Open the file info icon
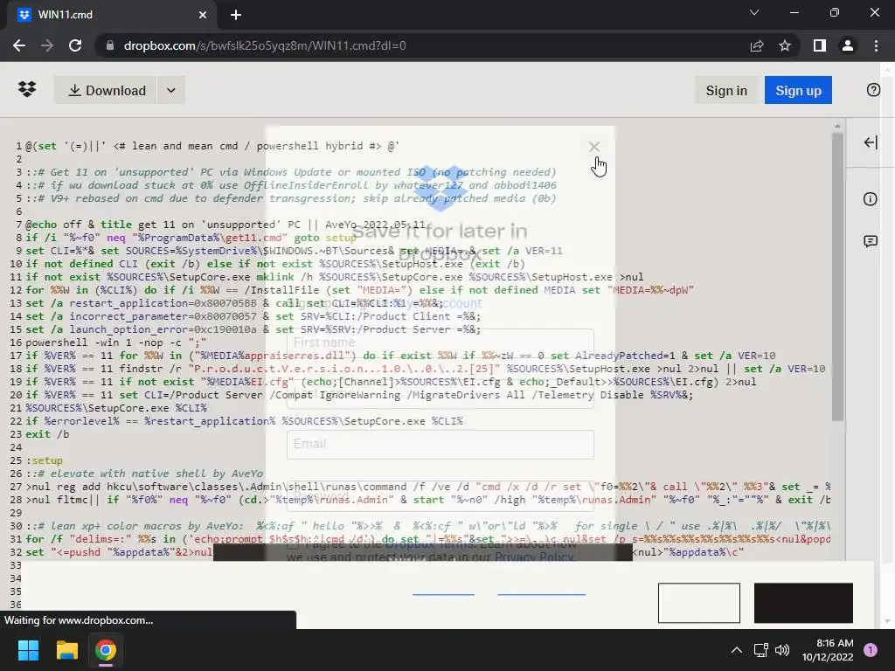 pos(870,199)
